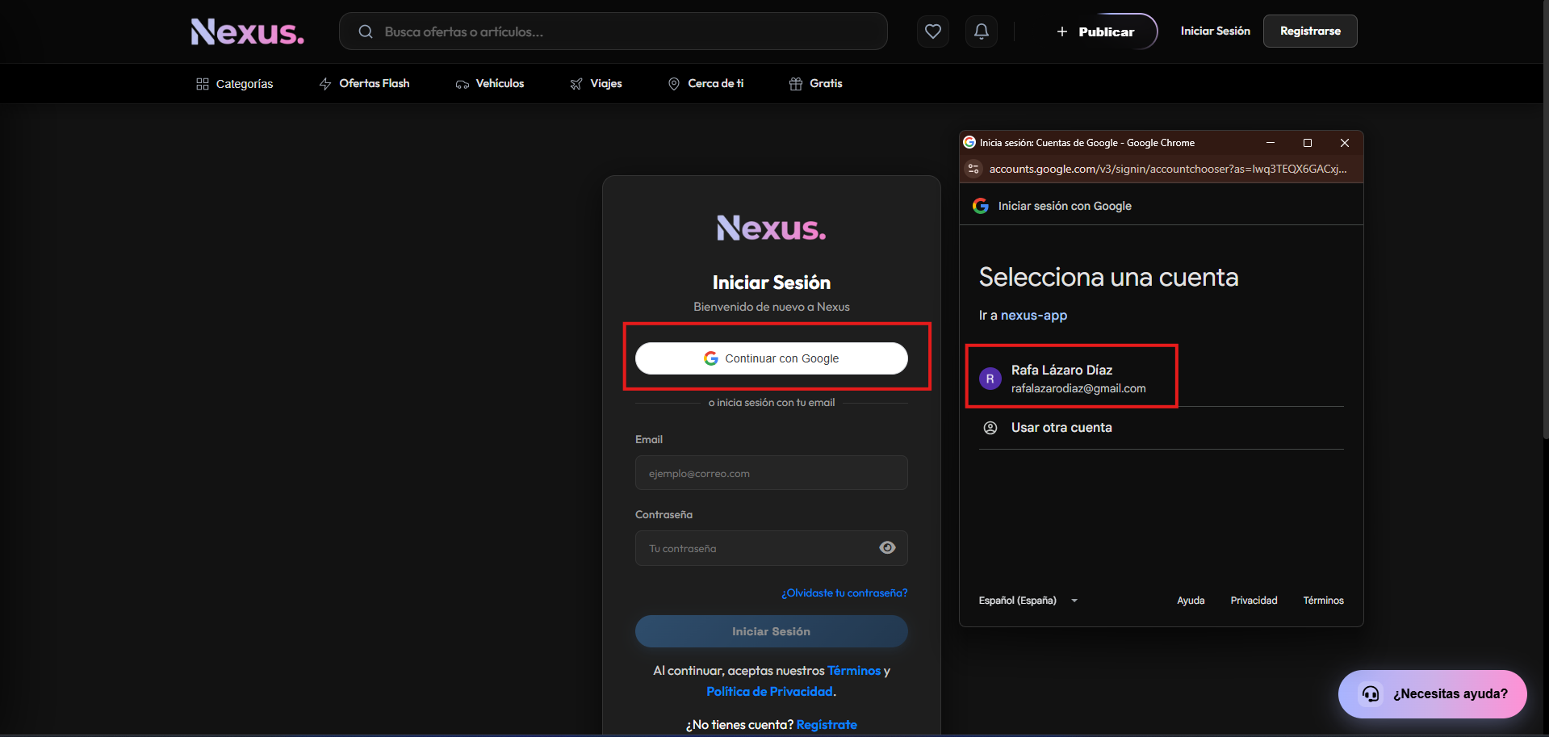The width and height of the screenshot is (1549, 737).
Task: Open the Nexus logo in header
Action: (247, 31)
